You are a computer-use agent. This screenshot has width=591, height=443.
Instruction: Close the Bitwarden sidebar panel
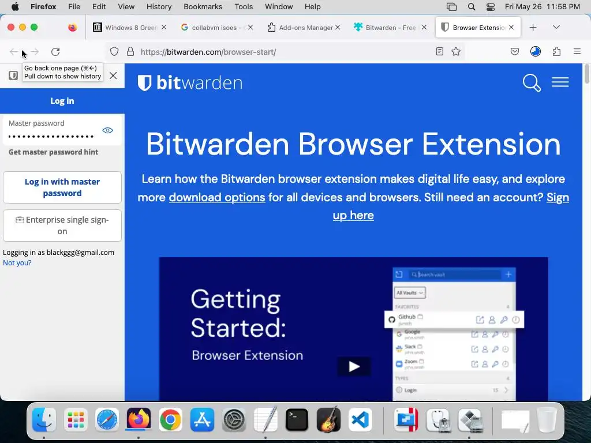[113, 76]
